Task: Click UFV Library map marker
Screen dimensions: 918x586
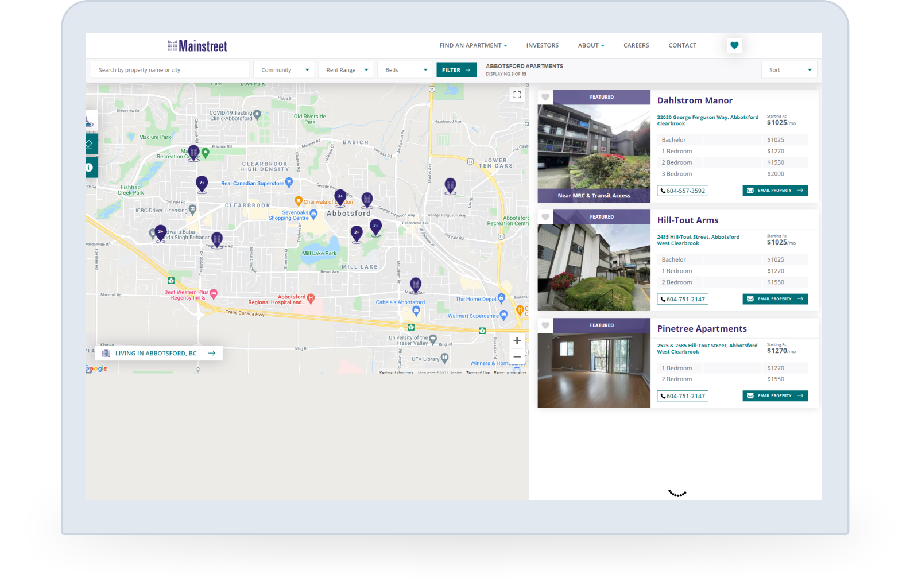Action: [x=444, y=358]
